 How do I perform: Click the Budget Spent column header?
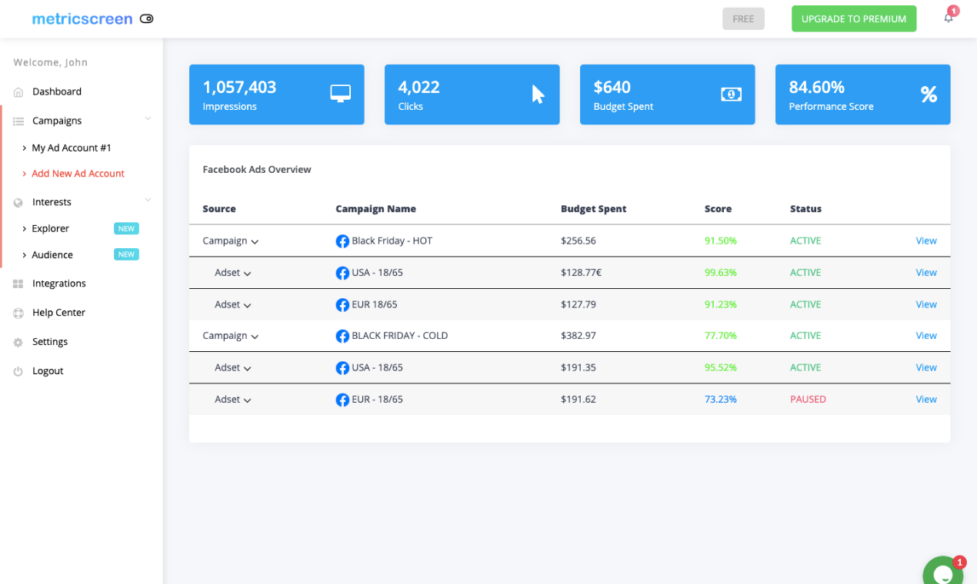click(593, 209)
